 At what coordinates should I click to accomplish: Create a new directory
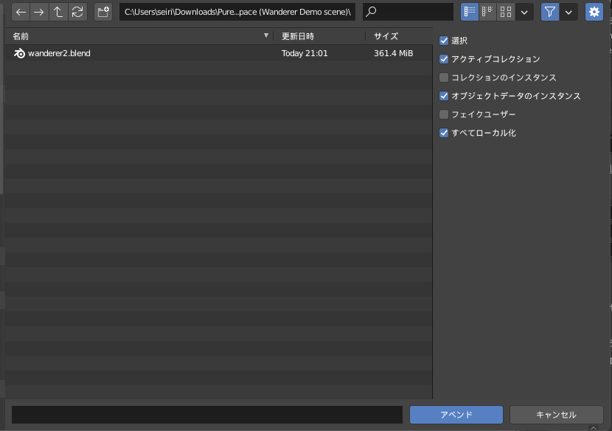[102, 12]
